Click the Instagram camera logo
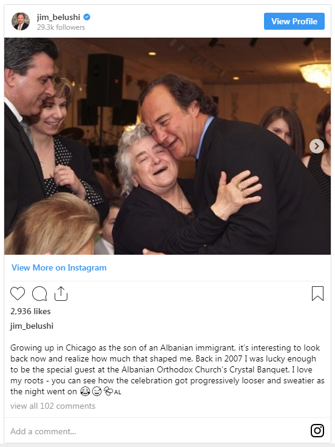Image resolution: width=335 pixels, height=447 pixels. click(x=317, y=431)
